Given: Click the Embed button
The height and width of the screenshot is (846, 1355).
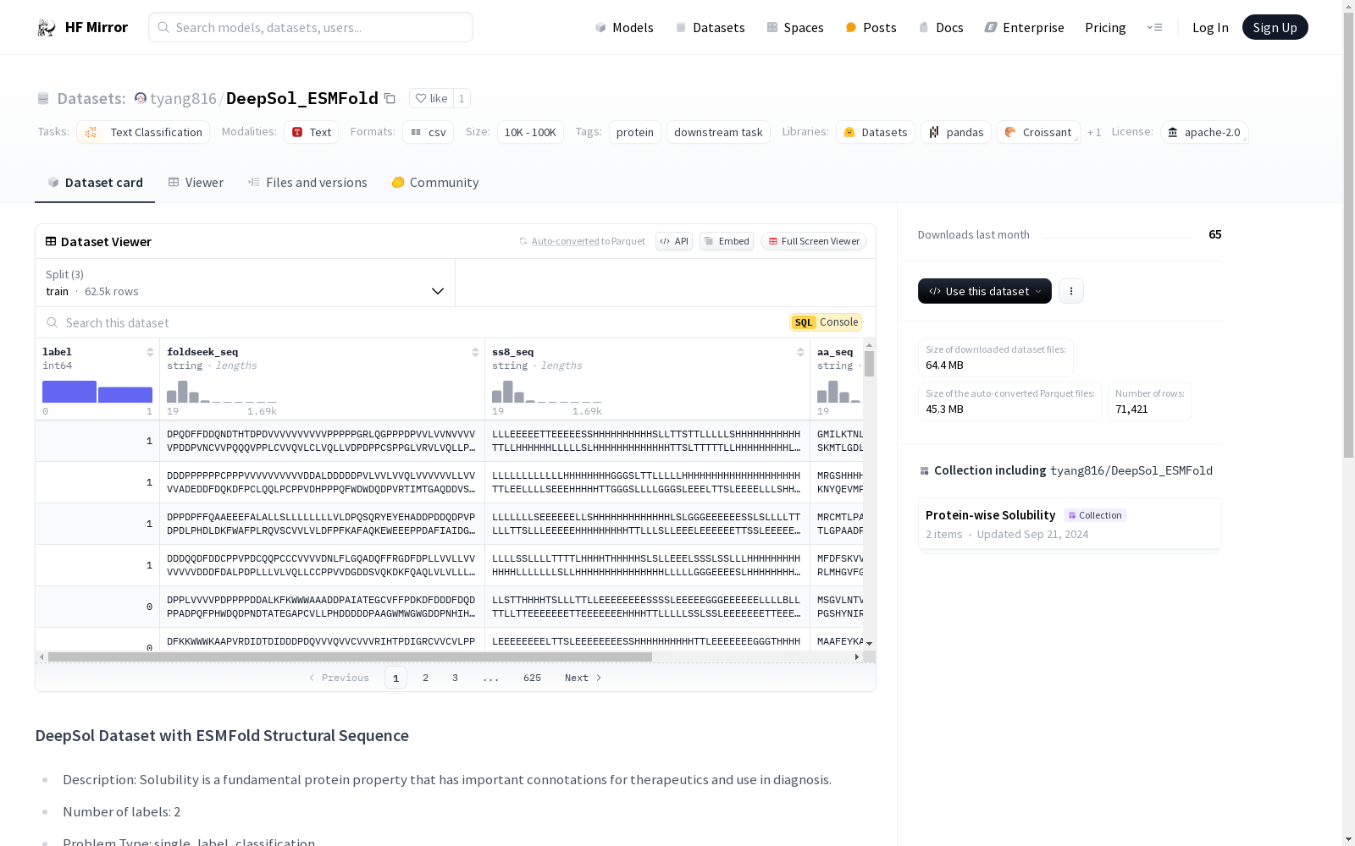Looking at the screenshot, I should tap(727, 241).
